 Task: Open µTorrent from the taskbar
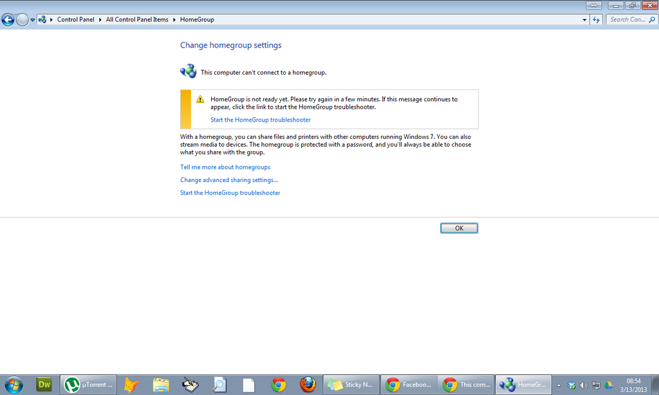(x=88, y=384)
